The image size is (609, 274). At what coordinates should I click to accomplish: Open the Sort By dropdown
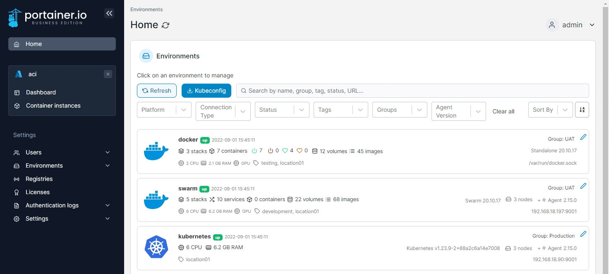pos(550,110)
